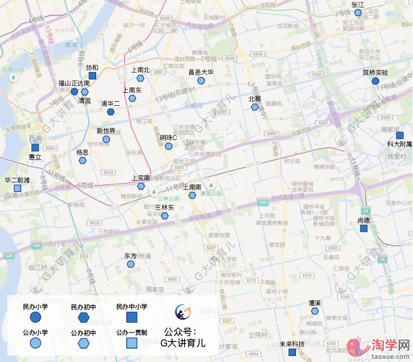Click the 三林公园 park label
Viewport: 413px width, 362px height.
click(x=168, y=199)
